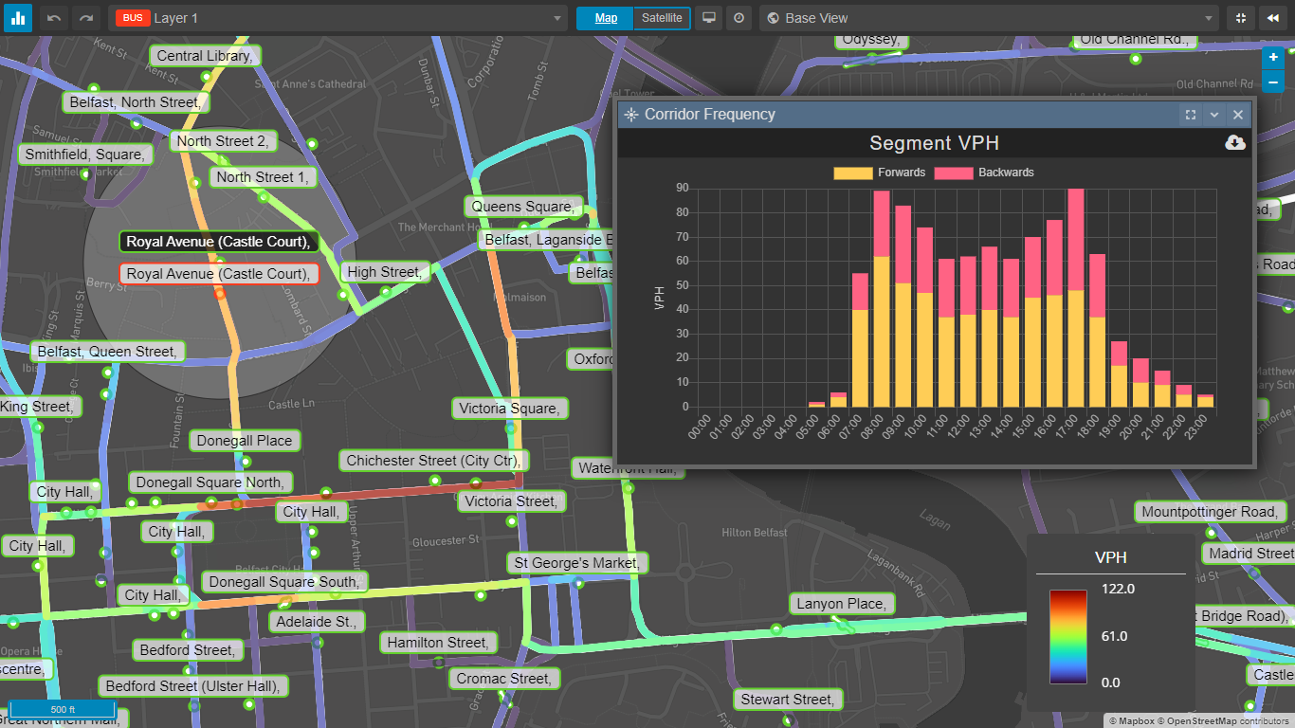
Task: Select the Map tab
Action: (604, 17)
